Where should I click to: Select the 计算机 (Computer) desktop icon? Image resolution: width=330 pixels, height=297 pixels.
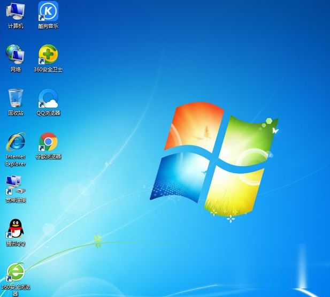15,11
